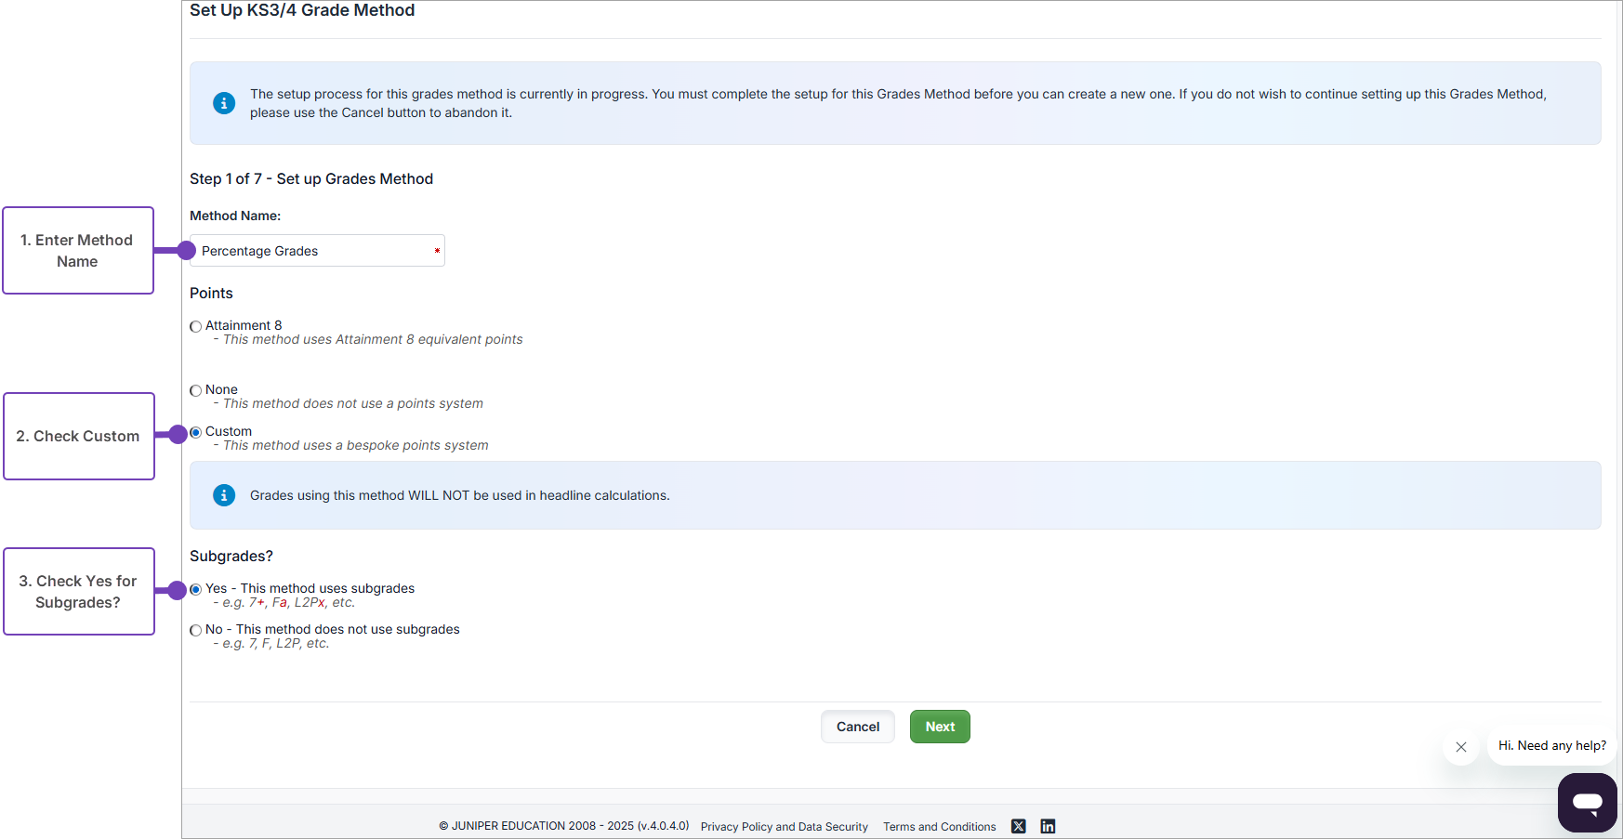
Task: Choose Yes for subgrades radio
Action: click(195, 589)
